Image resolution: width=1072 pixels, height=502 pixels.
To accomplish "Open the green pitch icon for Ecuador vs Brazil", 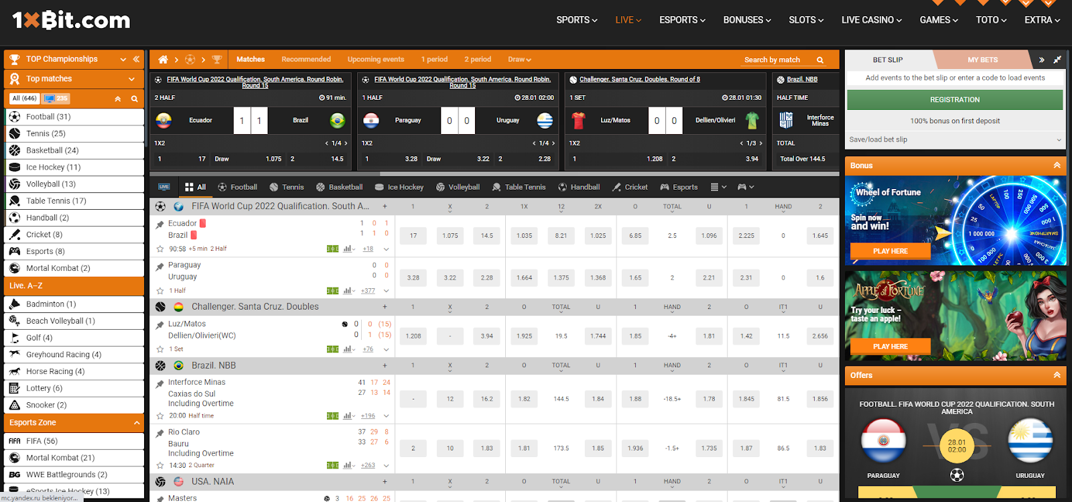I will (332, 249).
